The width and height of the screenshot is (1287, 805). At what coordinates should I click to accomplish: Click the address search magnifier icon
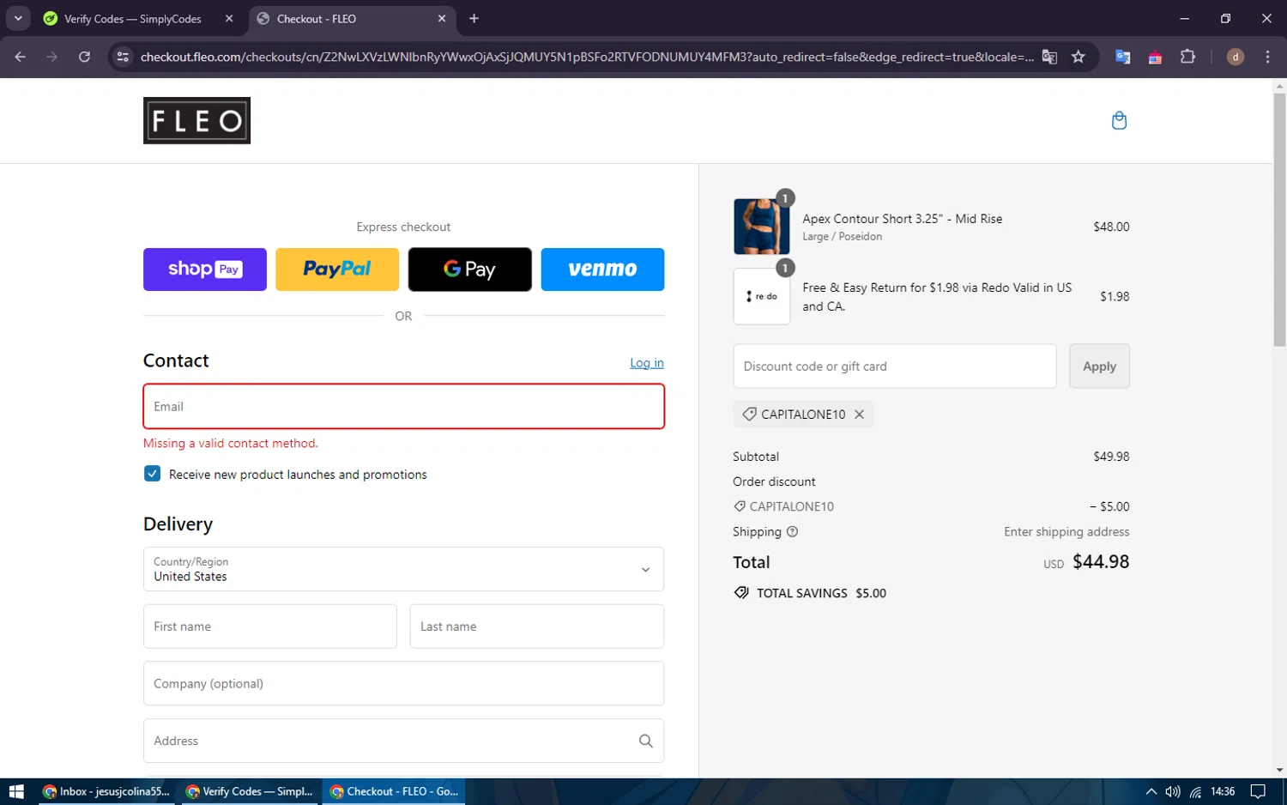pyautogui.click(x=645, y=741)
